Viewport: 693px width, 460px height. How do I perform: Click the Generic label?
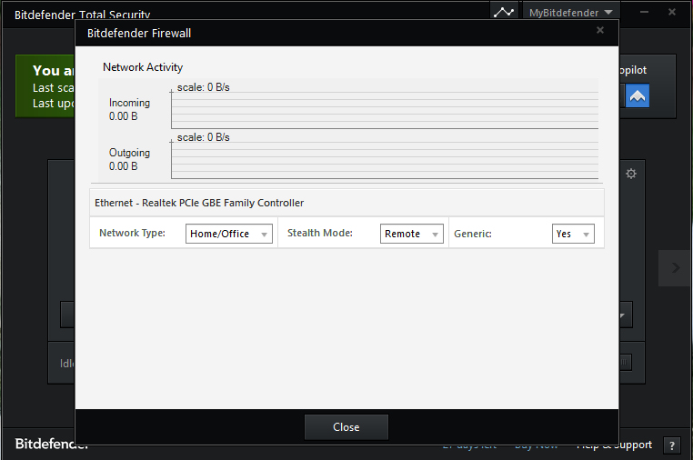(473, 234)
